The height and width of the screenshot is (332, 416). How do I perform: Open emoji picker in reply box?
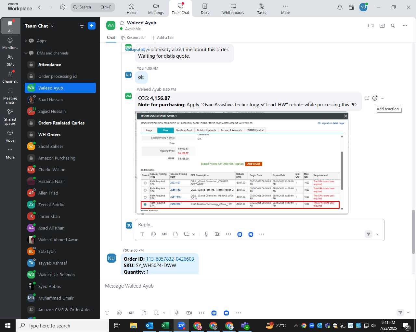[153, 234]
